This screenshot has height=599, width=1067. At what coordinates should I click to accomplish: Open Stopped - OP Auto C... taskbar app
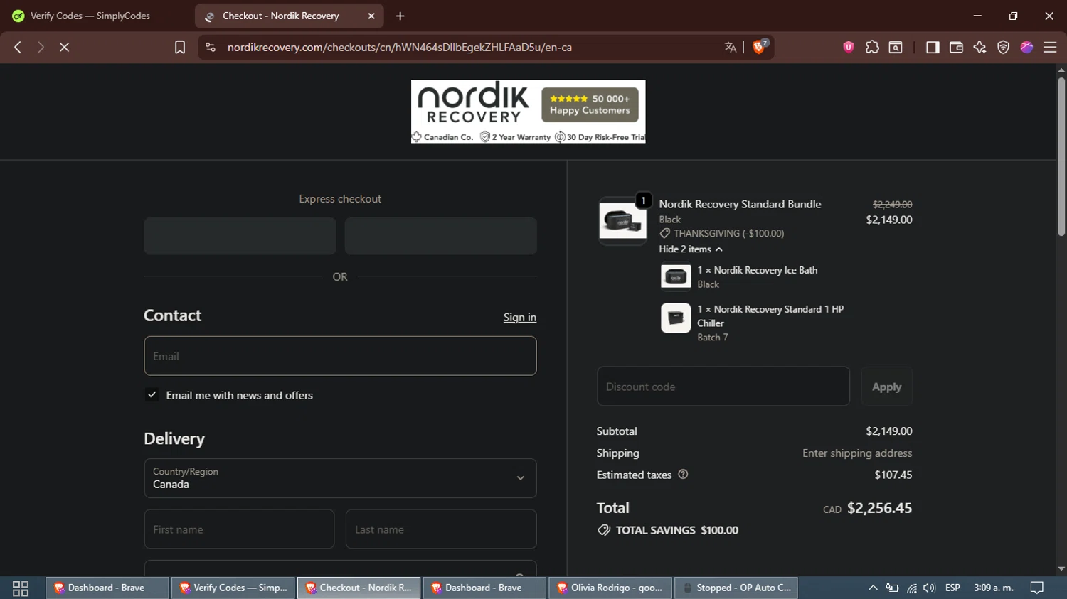pos(736,588)
